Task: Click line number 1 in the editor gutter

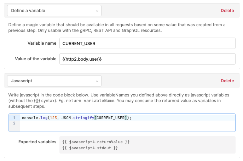Action: point(14,118)
